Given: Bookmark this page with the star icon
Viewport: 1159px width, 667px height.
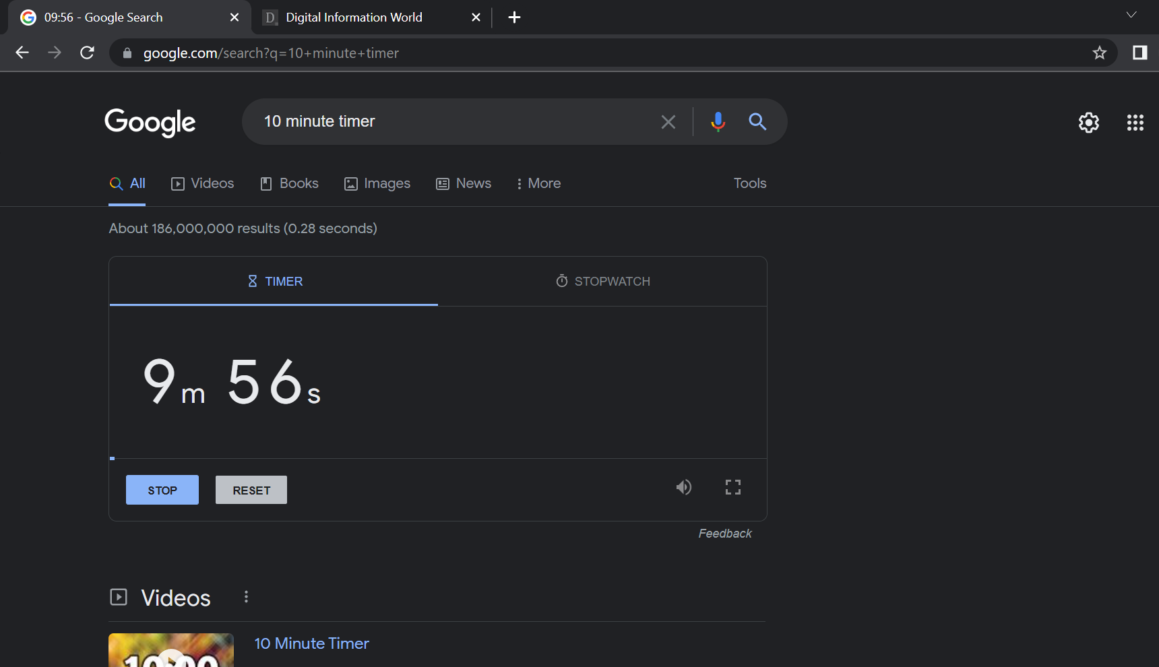Looking at the screenshot, I should coord(1100,53).
